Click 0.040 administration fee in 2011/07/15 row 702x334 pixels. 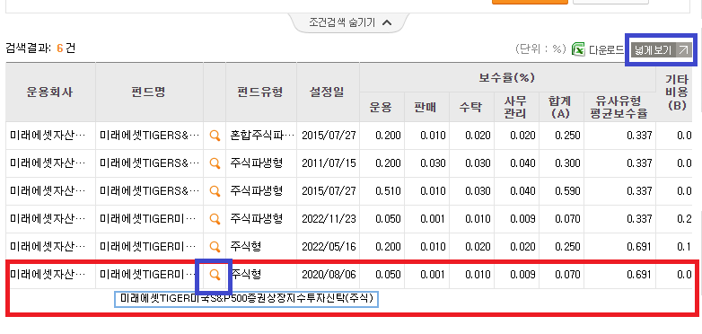coord(523,163)
